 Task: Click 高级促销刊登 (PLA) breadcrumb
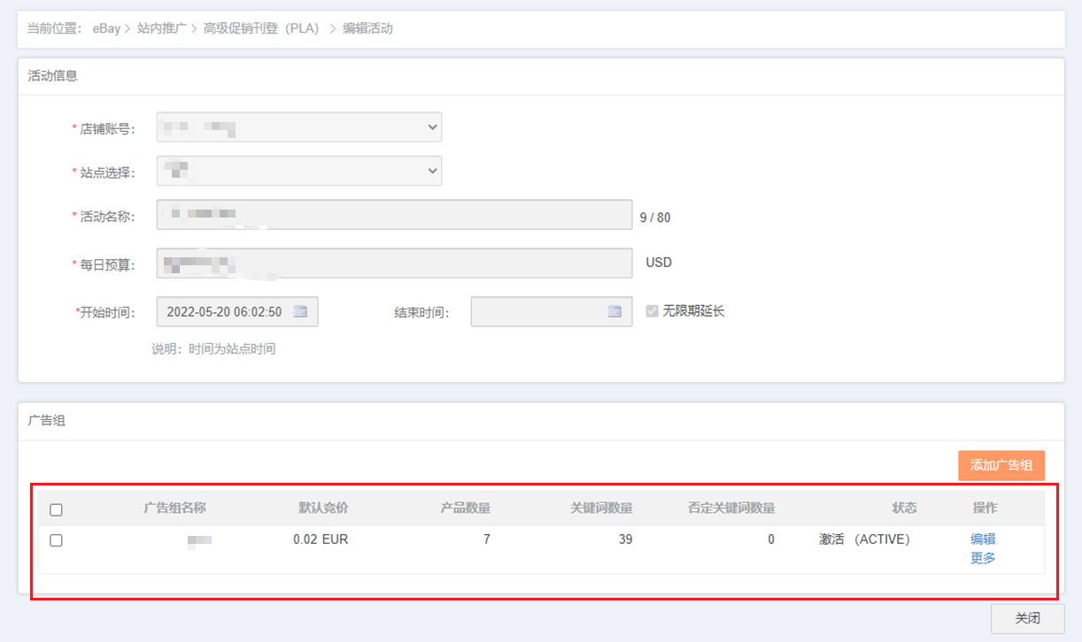(261, 28)
